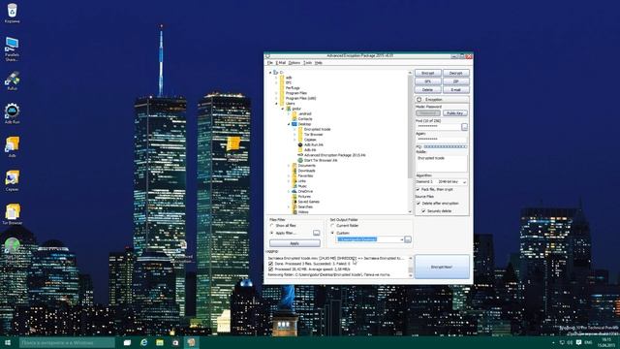Image resolution: width=620 pixels, height=349 pixels.
Task: Collapse the C: drive root node
Action: coord(270,73)
